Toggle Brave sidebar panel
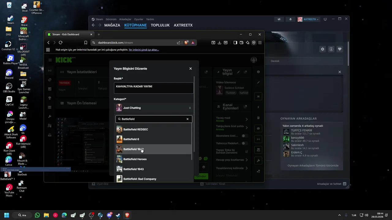 click(x=235, y=42)
